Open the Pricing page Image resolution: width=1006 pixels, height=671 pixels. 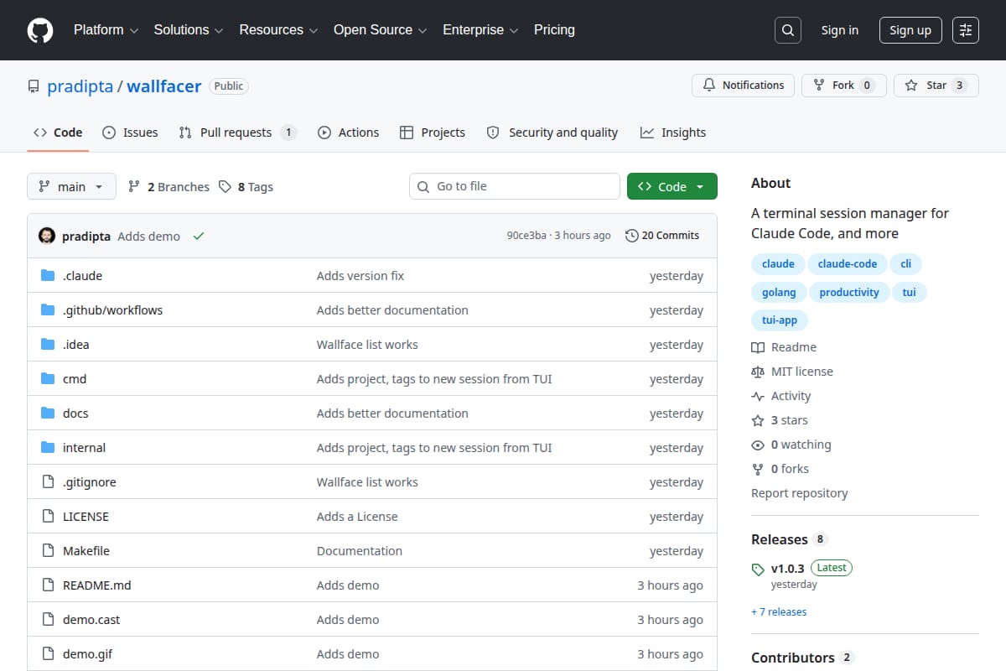pos(554,30)
